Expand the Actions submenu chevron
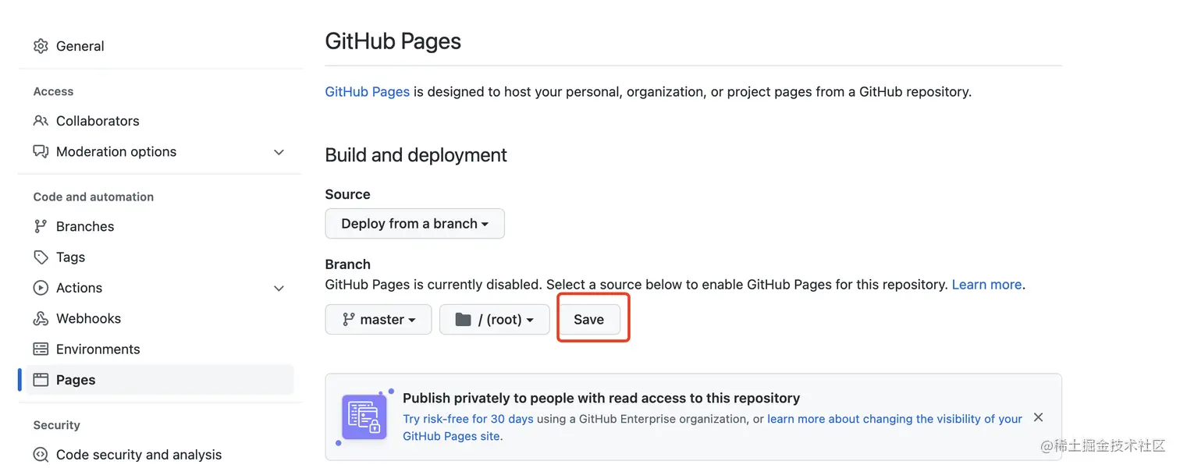 click(x=279, y=289)
